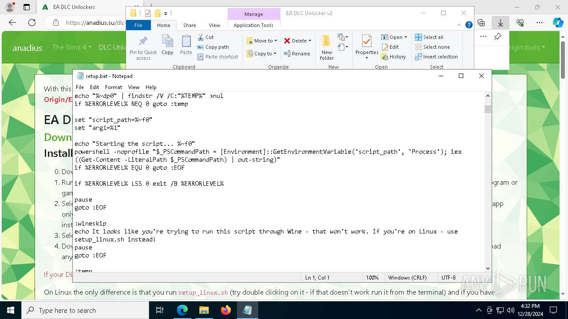Click History in the Open group
The width and height of the screenshot is (568, 319).
pyautogui.click(x=394, y=57)
